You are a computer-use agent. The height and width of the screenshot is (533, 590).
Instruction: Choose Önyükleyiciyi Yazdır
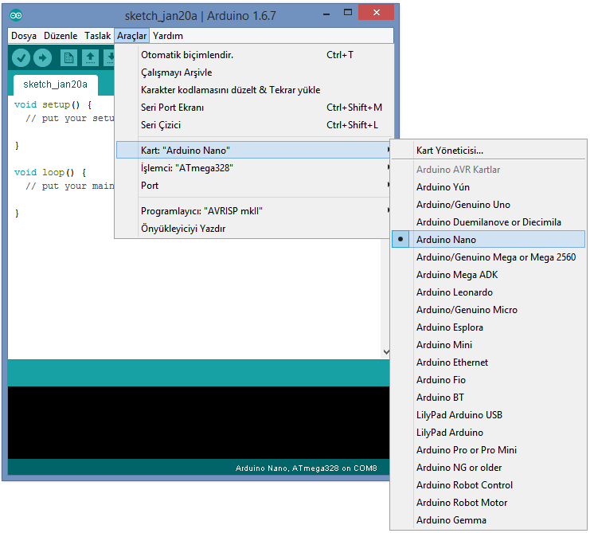tap(255, 229)
